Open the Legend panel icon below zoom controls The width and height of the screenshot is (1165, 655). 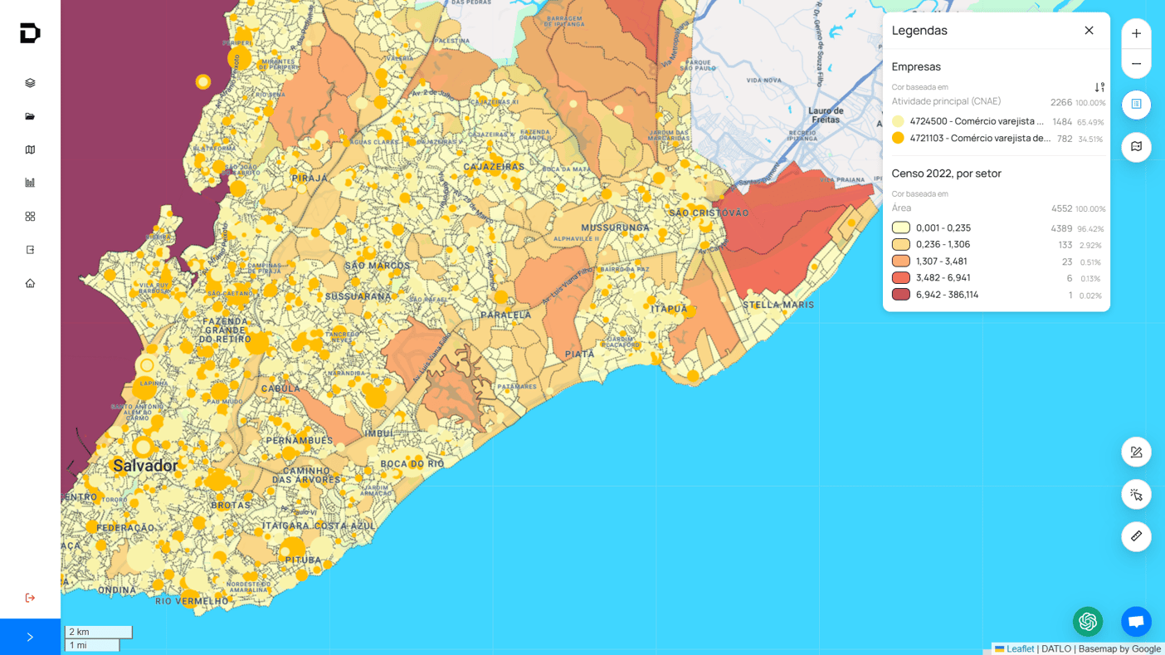point(1136,105)
